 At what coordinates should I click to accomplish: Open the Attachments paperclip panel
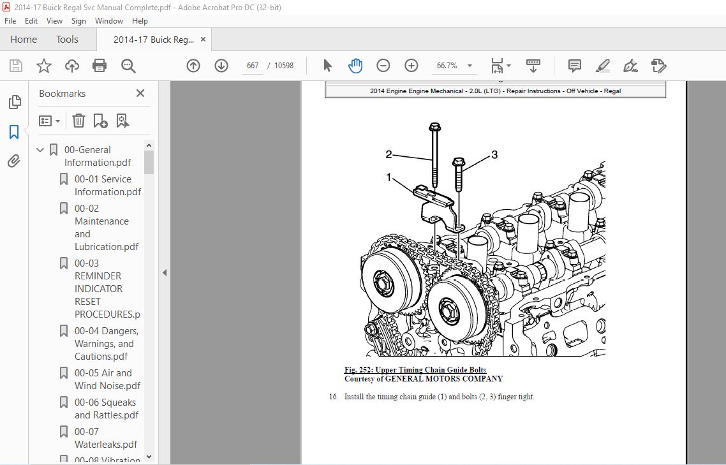(x=14, y=161)
